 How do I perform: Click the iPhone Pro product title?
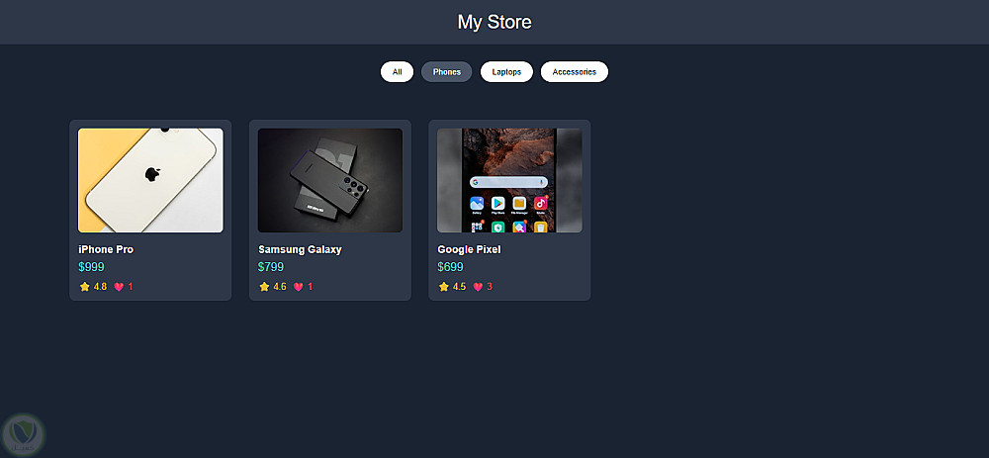[106, 250]
